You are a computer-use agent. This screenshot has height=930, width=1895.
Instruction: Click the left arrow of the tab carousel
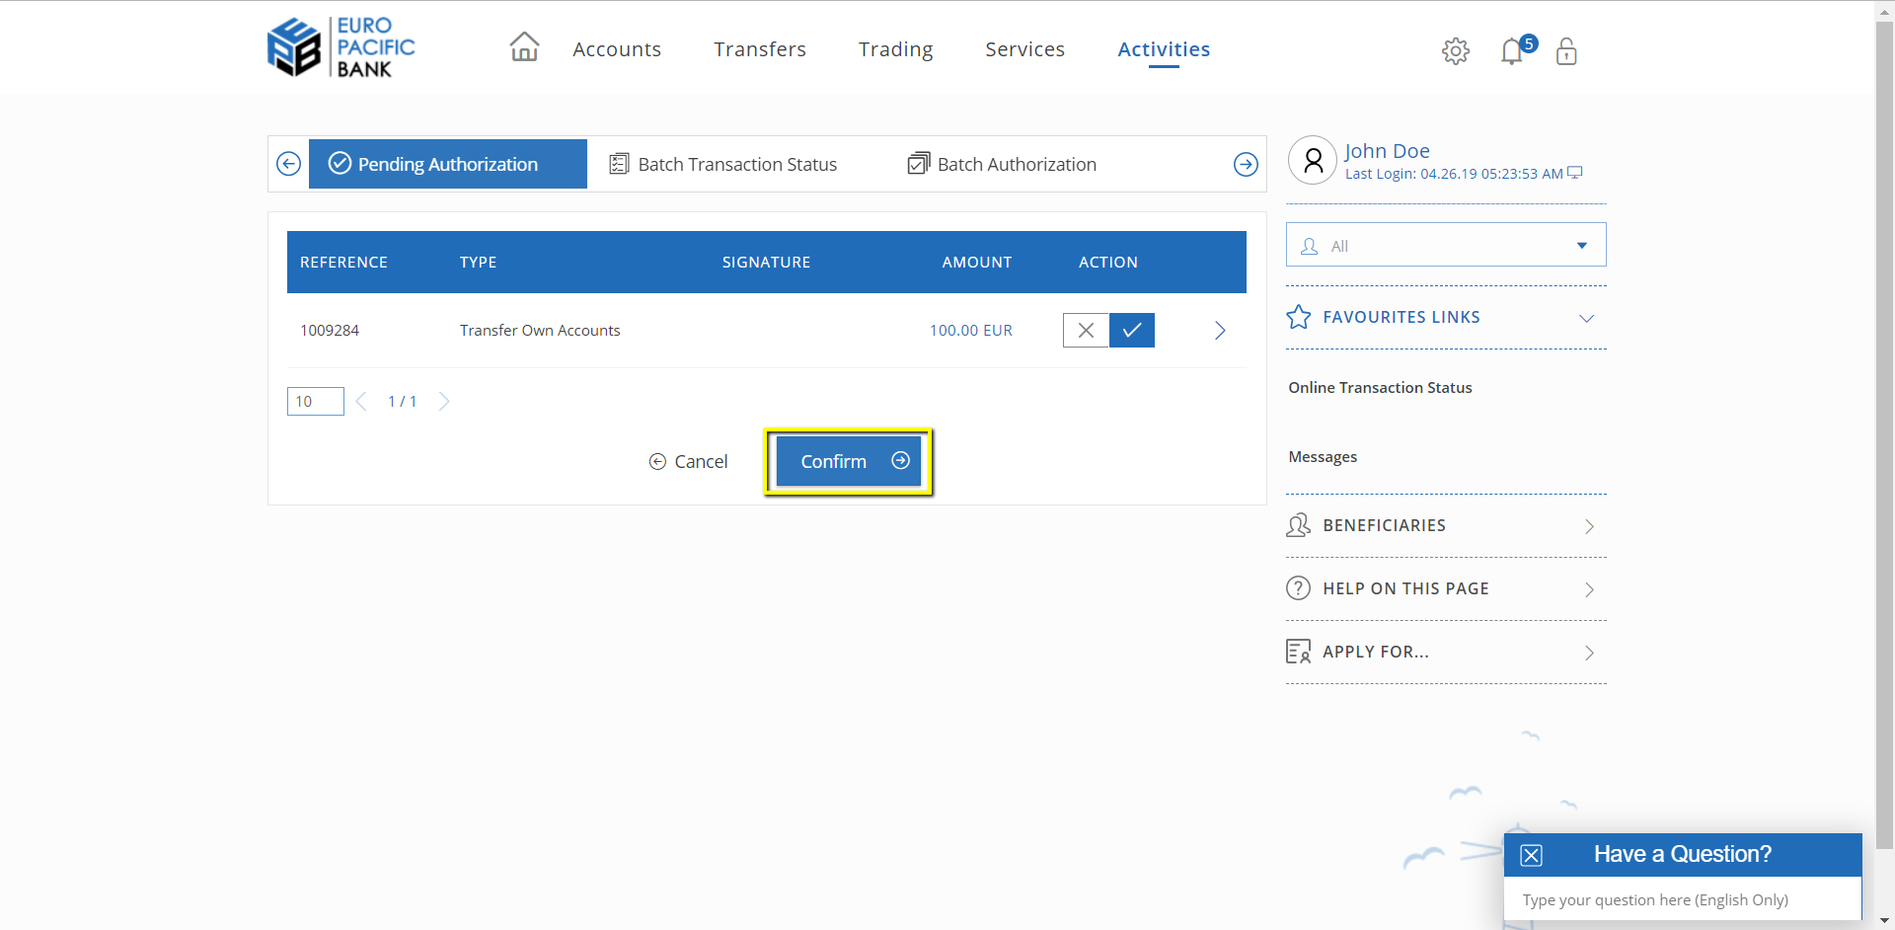pyautogui.click(x=288, y=164)
